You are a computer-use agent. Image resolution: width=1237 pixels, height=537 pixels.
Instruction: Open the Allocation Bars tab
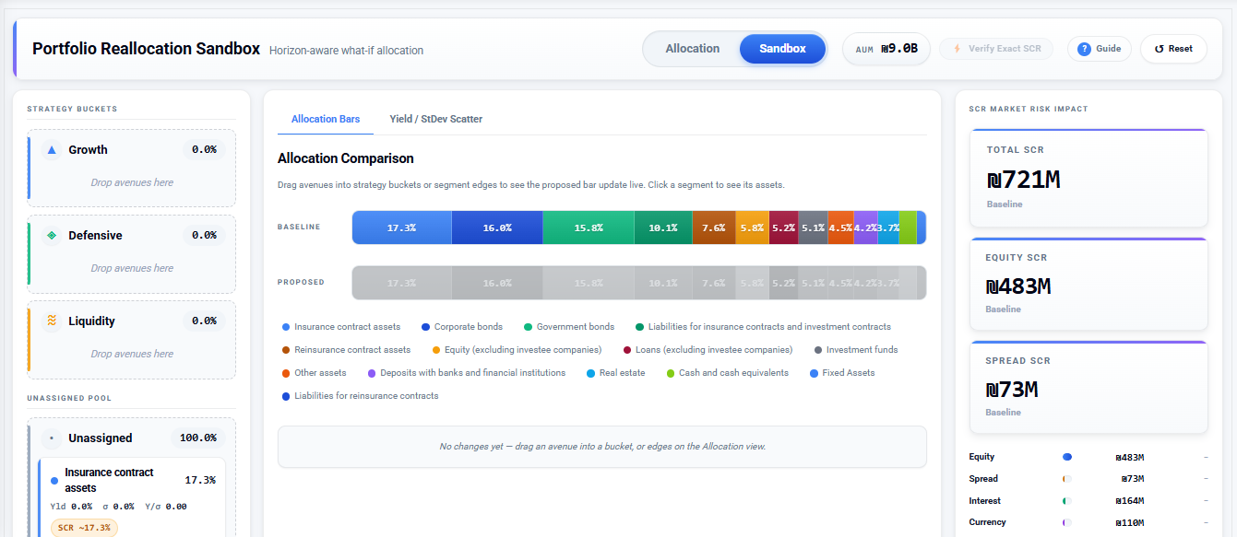point(326,119)
